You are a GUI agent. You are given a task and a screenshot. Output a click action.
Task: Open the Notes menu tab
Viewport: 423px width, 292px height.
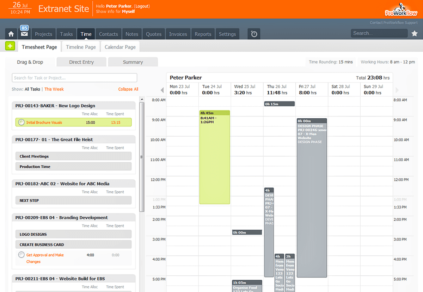pyautogui.click(x=132, y=34)
